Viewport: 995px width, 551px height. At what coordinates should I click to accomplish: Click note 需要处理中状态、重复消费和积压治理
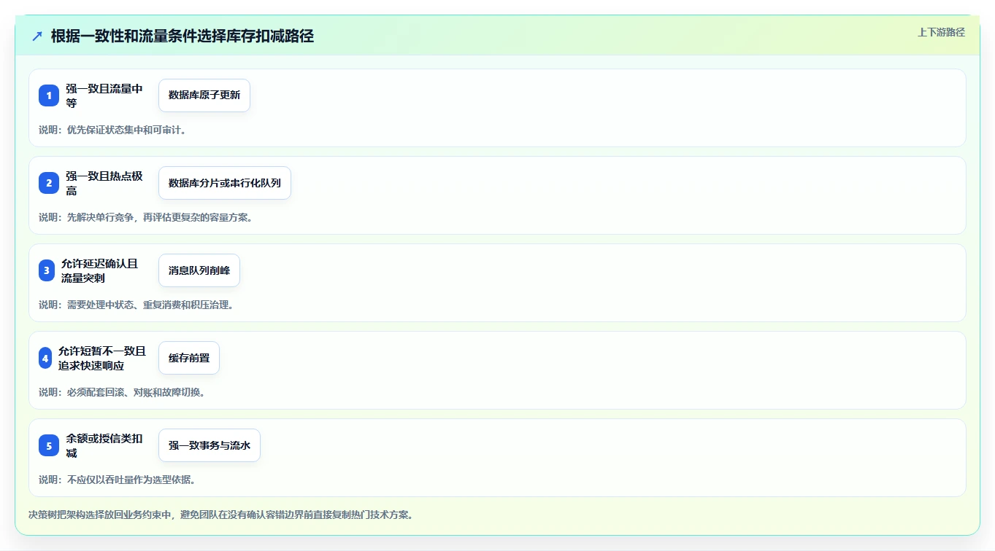tap(136, 305)
